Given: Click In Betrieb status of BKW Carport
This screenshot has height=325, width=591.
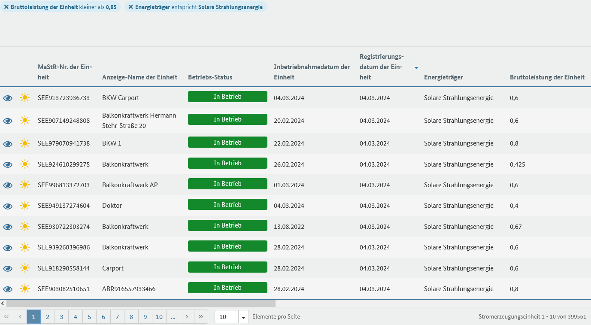Looking at the screenshot, I should (x=227, y=97).
